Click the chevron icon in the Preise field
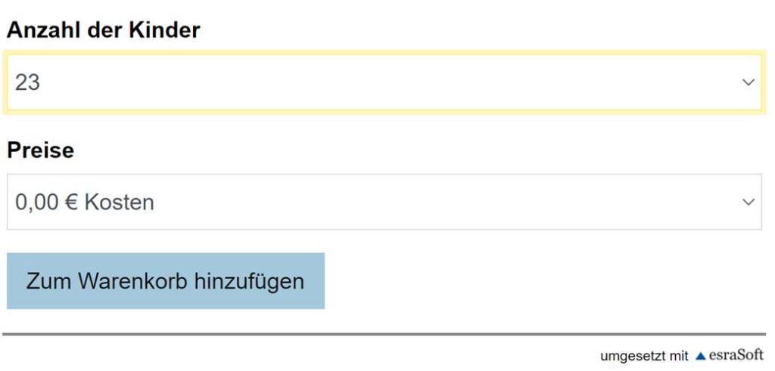The width and height of the screenshot is (775, 371). [x=749, y=202]
